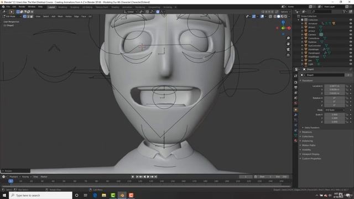Toggle visibility of the Light object

point(351,64)
